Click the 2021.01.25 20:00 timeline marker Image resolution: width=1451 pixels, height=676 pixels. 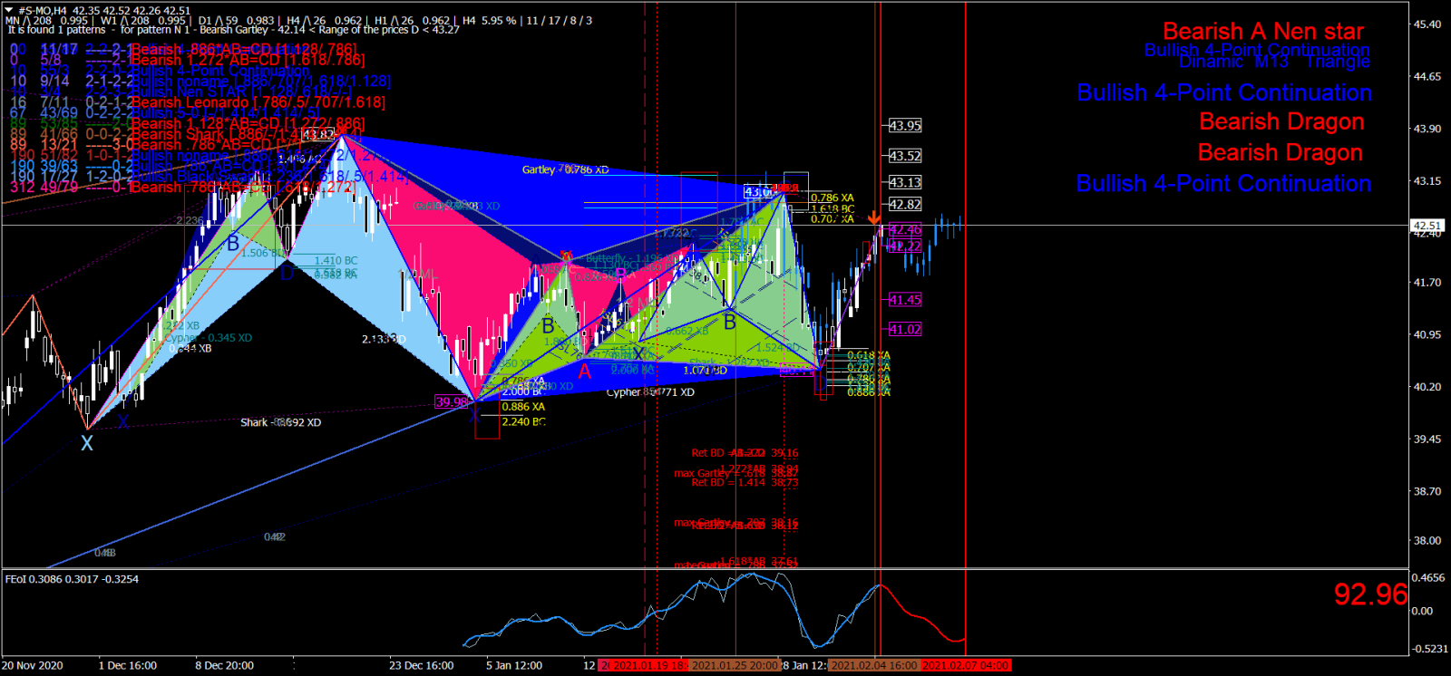735,666
